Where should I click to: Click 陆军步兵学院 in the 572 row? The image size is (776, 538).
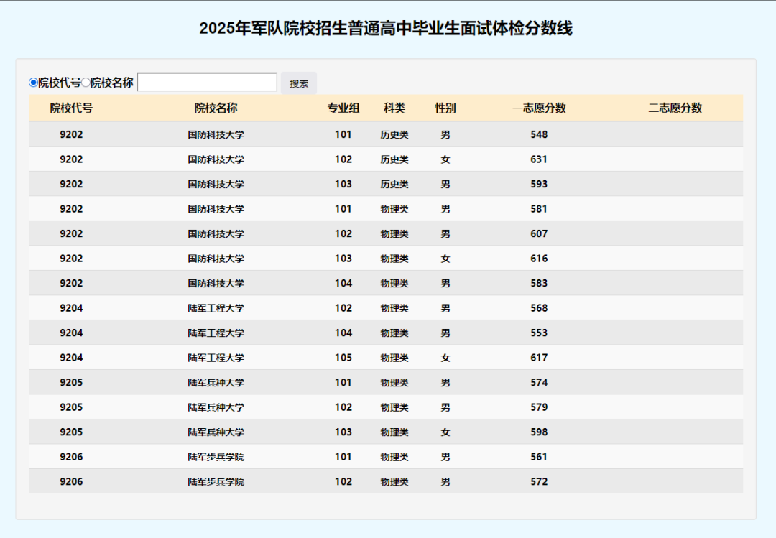coord(216,481)
